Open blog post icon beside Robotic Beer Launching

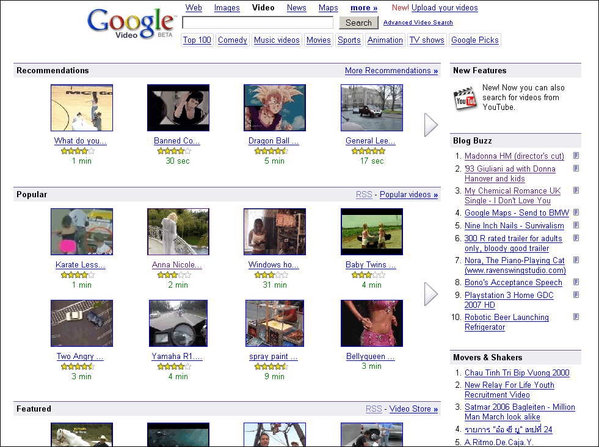tap(576, 317)
